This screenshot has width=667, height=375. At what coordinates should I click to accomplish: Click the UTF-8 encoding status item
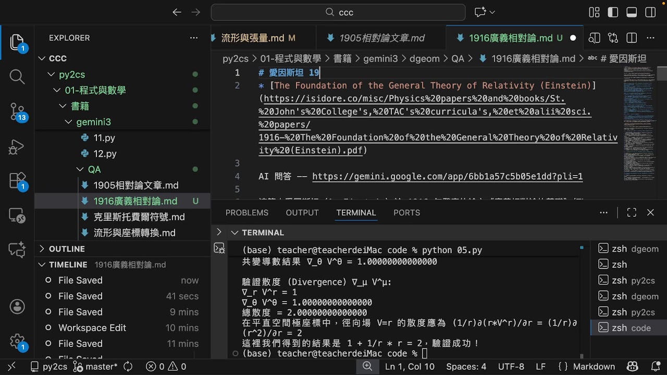(511, 367)
